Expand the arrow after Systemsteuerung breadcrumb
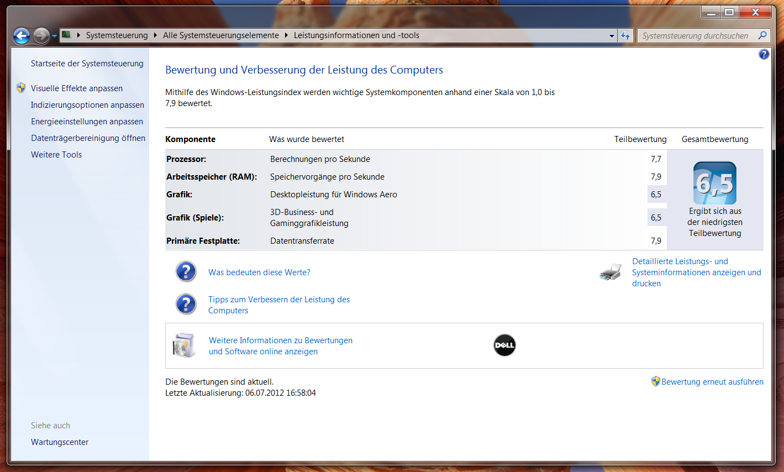Image resolution: width=784 pixels, height=472 pixels. click(x=155, y=35)
